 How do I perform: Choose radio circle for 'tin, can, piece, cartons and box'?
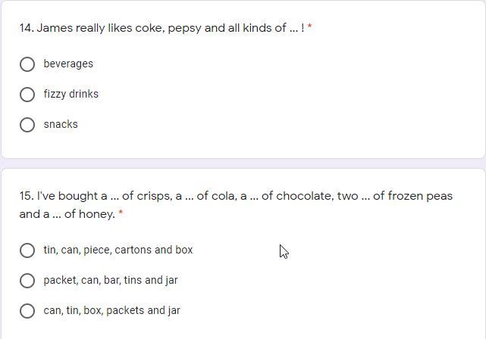click(27, 250)
